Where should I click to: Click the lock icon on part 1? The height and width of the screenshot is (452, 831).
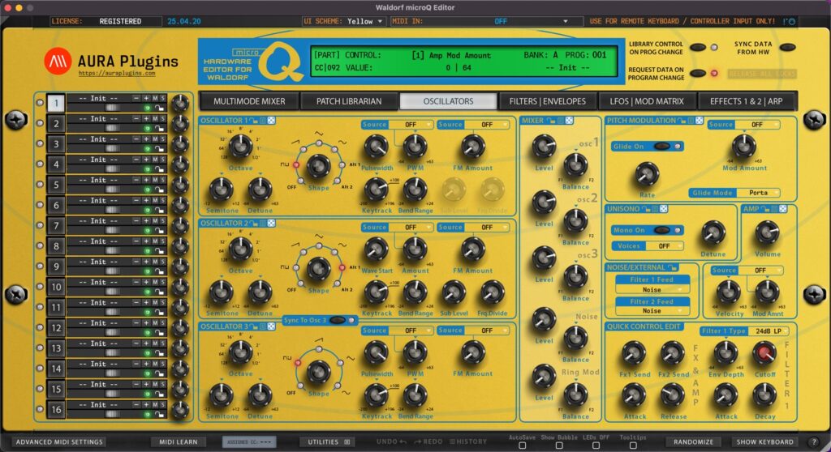coord(158,108)
